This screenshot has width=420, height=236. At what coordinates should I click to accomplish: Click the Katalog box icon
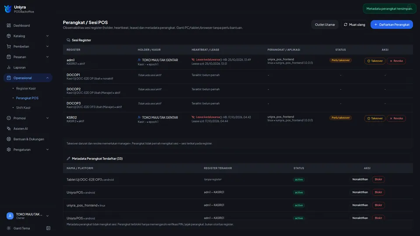[9, 36]
